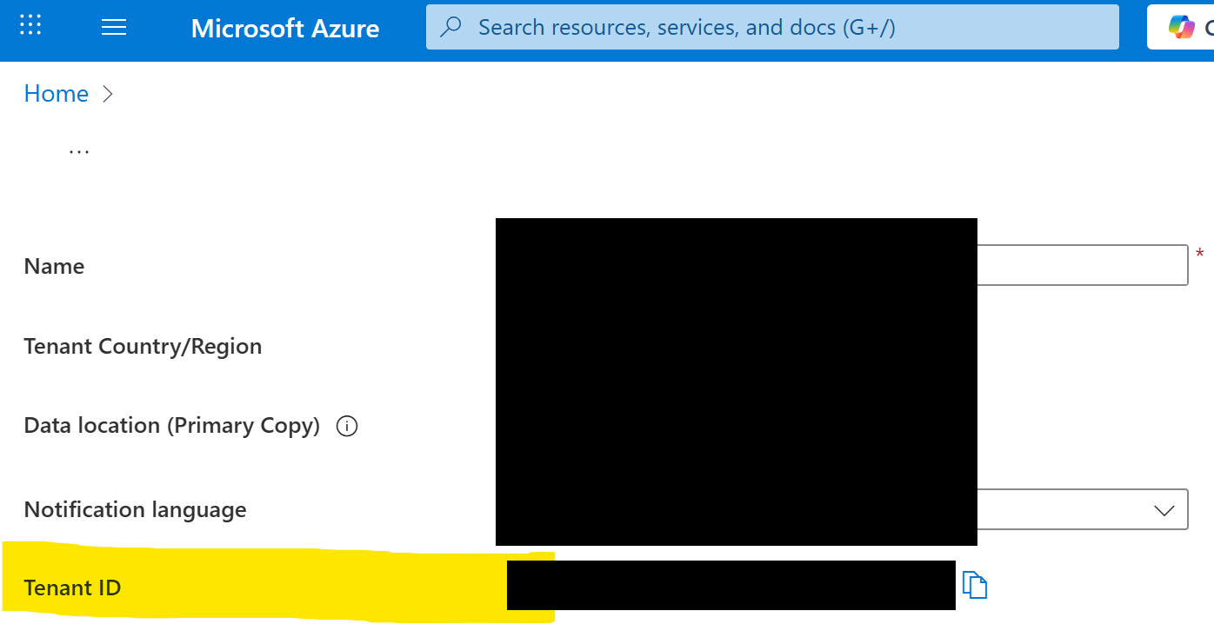The height and width of the screenshot is (624, 1214).
Task: Click the search resources, services, and docs bar
Action: pos(771,27)
